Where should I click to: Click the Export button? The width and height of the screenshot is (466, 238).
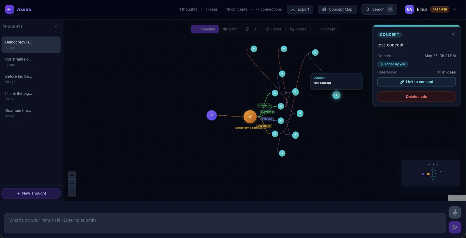(x=300, y=9)
